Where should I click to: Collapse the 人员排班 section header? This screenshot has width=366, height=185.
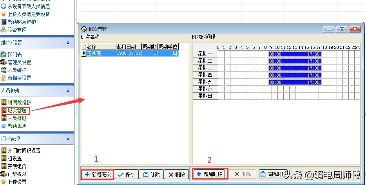(68, 91)
